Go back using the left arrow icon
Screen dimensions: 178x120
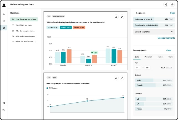[x=4, y=14]
